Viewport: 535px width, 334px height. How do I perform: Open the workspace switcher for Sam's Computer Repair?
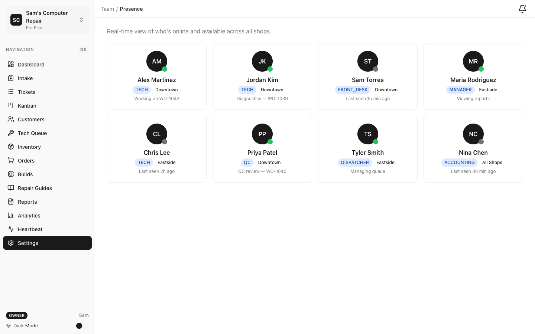point(81,20)
